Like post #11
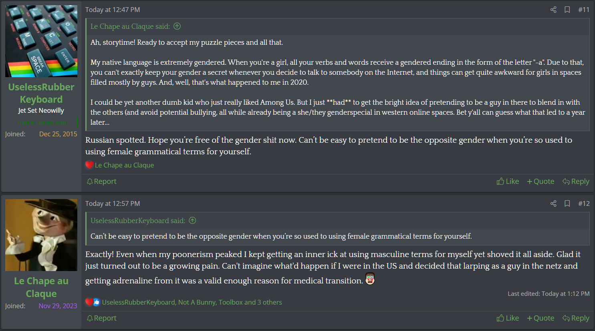Viewport: 595px width, 331px height. [x=508, y=181]
